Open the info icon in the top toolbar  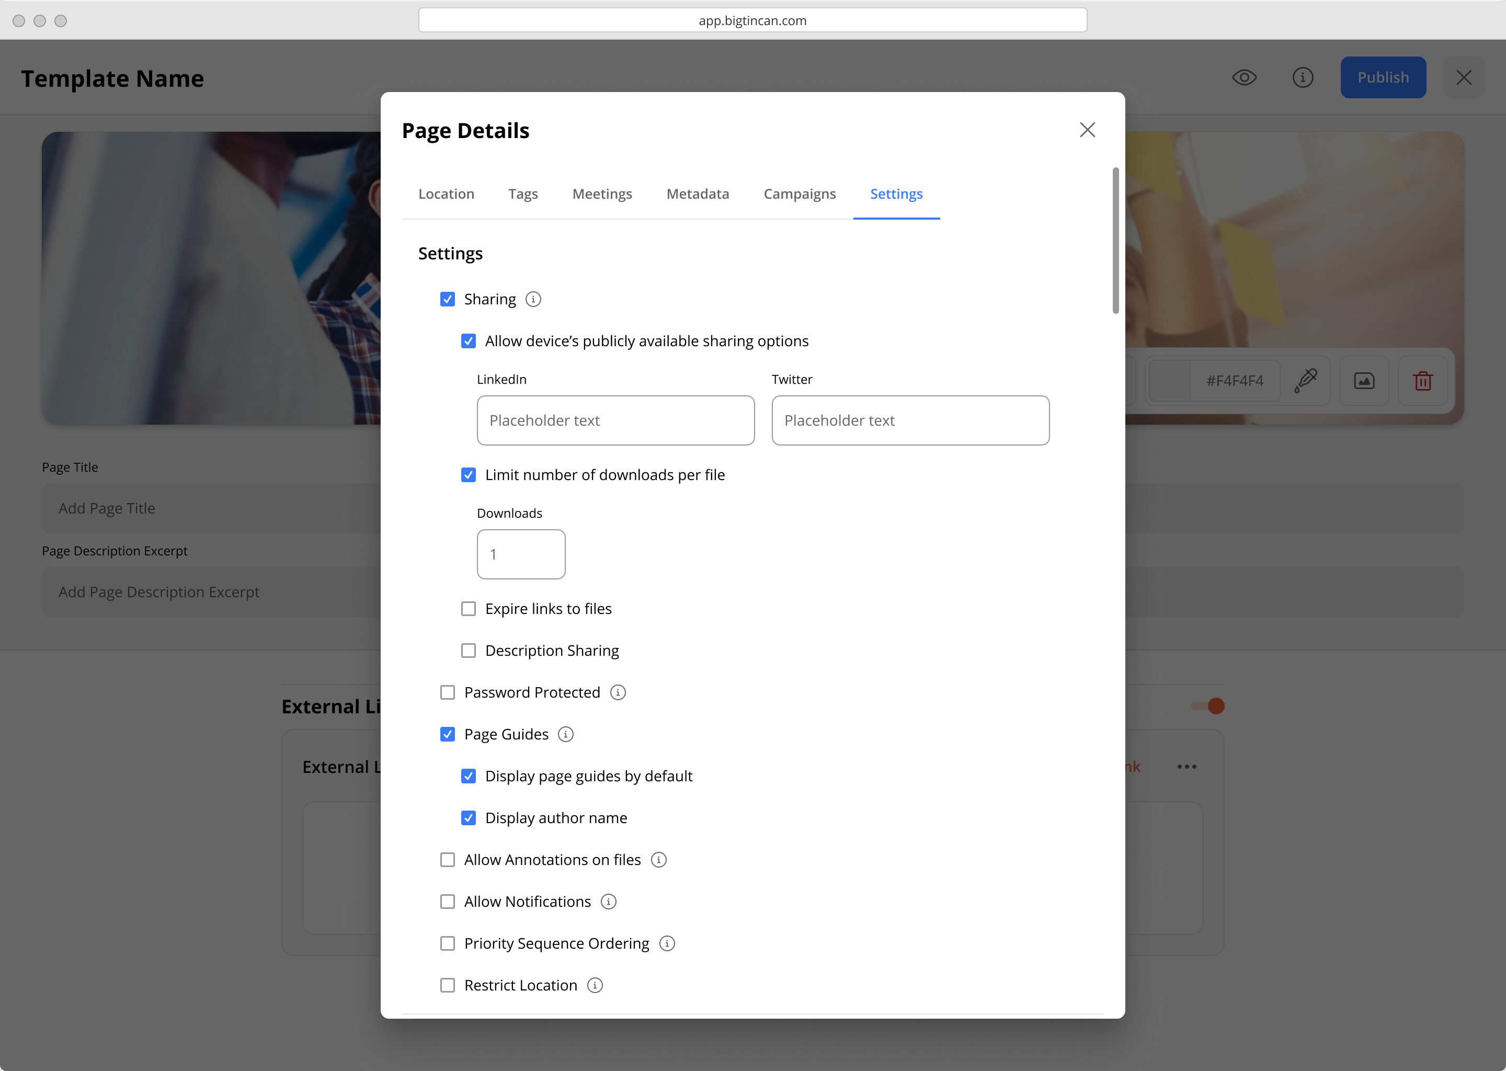pyautogui.click(x=1303, y=77)
